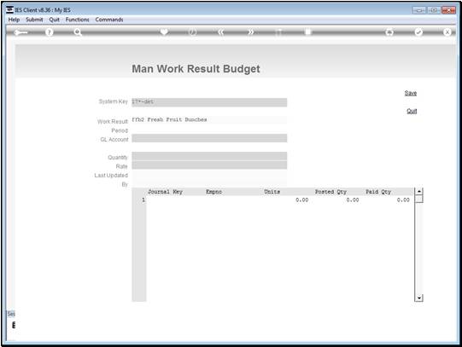Click the white square document toolbar icon

(308, 32)
